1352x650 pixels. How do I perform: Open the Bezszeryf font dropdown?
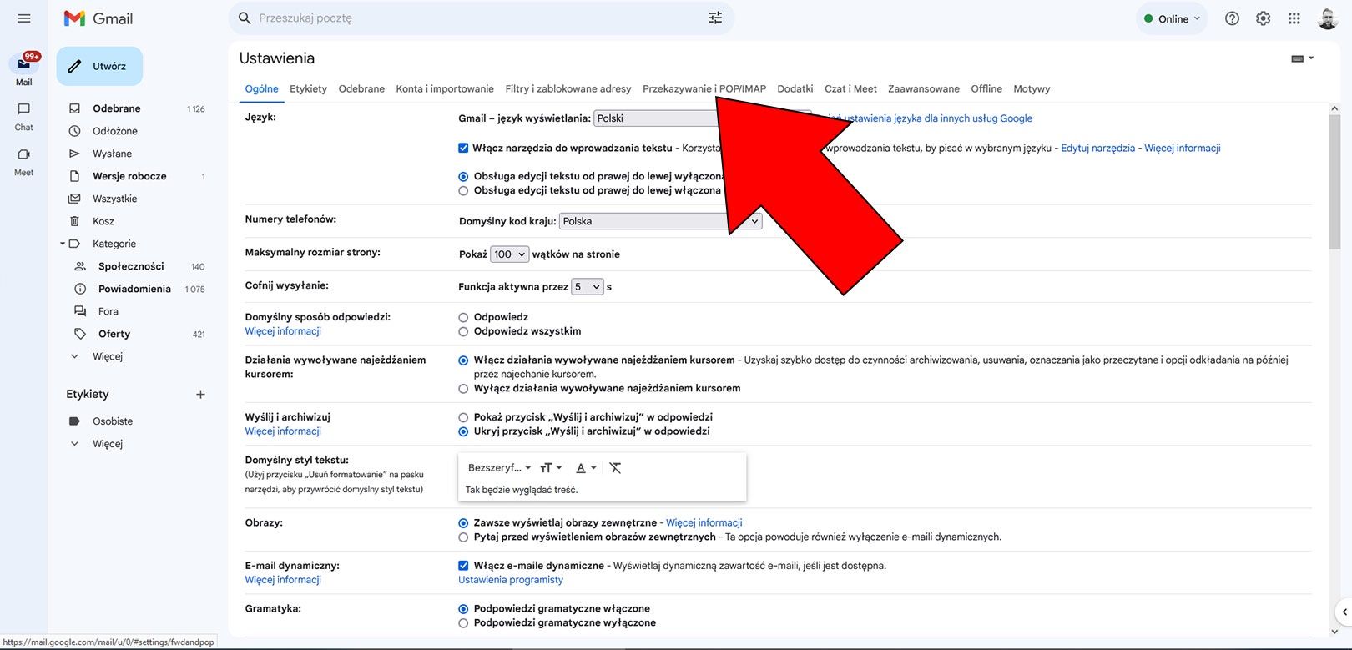pyautogui.click(x=499, y=468)
